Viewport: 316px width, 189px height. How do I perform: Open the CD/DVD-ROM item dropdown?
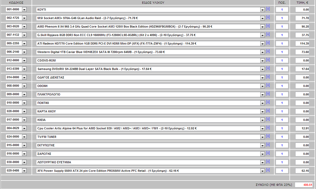click(262, 61)
